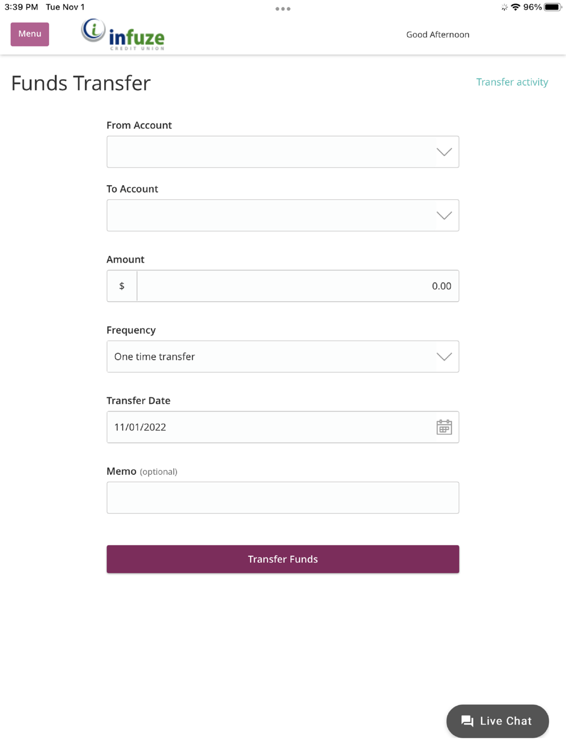Select the Transfer Date field showing 11/01/2022
The image size is (566, 755).
tap(283, 427)
